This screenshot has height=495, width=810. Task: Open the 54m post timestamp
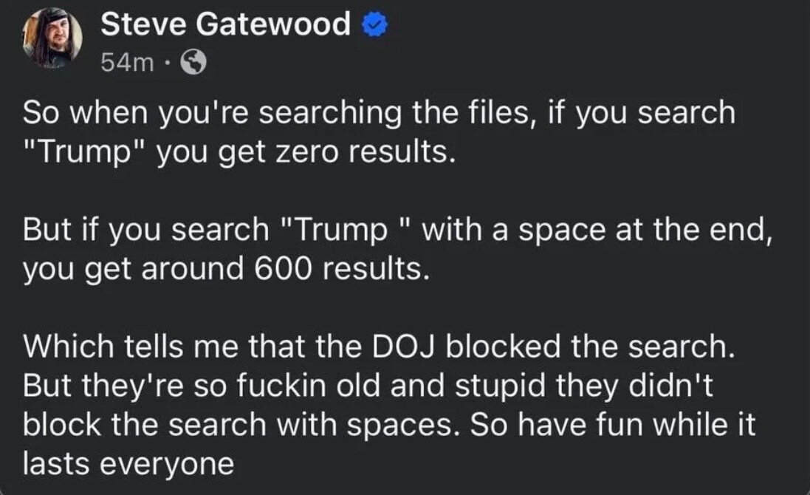point(126,64)
